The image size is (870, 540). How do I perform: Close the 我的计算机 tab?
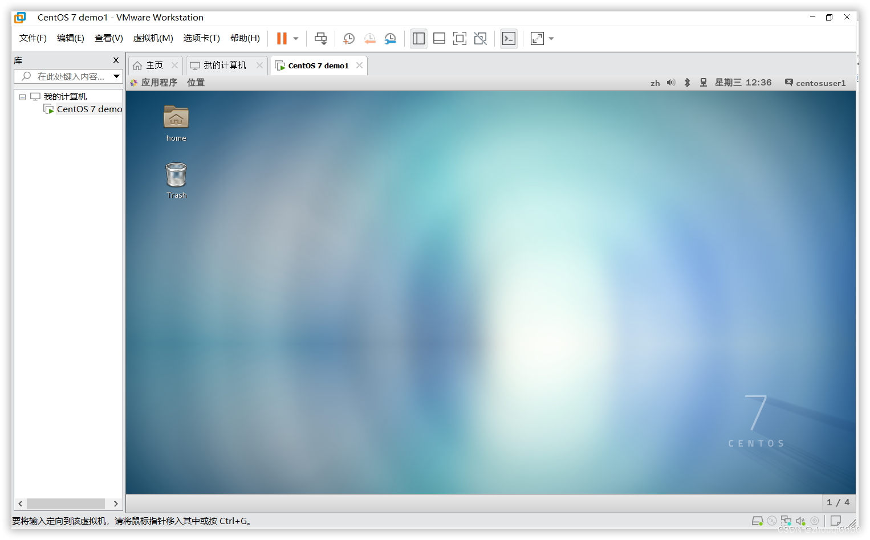tap(259, 66)
